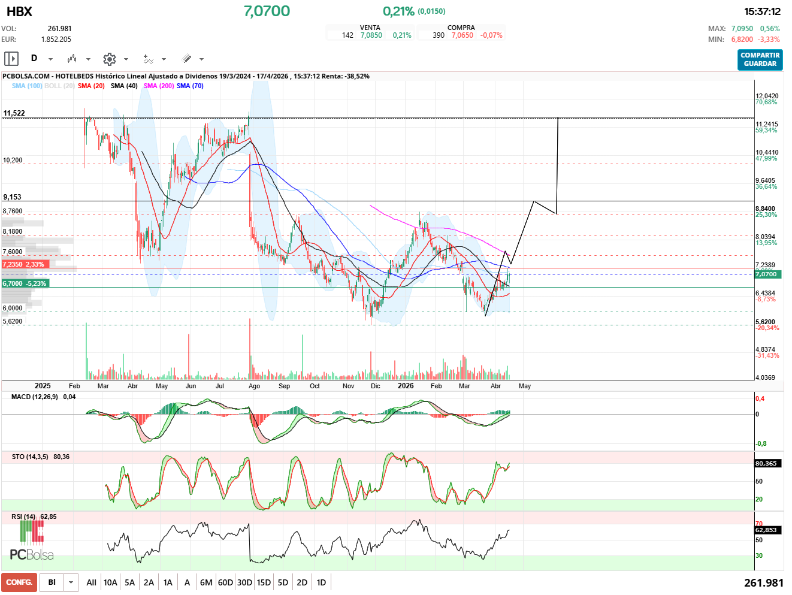The height and width of the screenshot is (595, 792).
Task: Toggle the BOLL (20) indicator
Action: pyautogui.click(x=59, y=86)
